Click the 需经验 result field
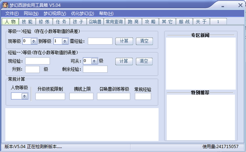Viewport: 246px width, 152px height. tap(100, 41)
